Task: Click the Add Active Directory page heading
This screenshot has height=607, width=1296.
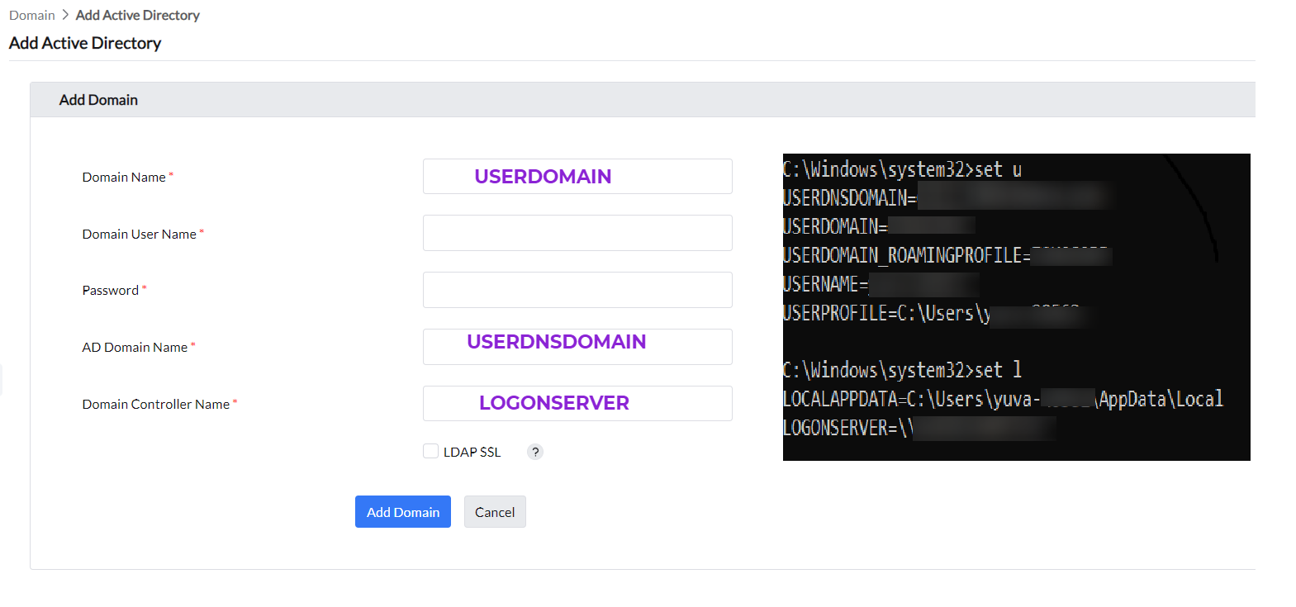Action: [85, 43]
